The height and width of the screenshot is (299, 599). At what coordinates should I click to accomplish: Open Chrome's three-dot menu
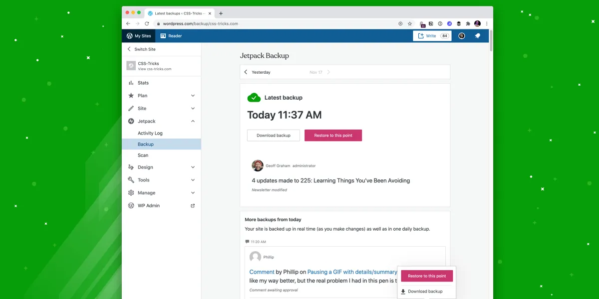[x=487, y=23]
